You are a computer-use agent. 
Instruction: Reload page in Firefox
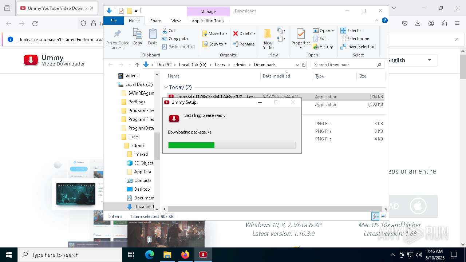(35, 24)
